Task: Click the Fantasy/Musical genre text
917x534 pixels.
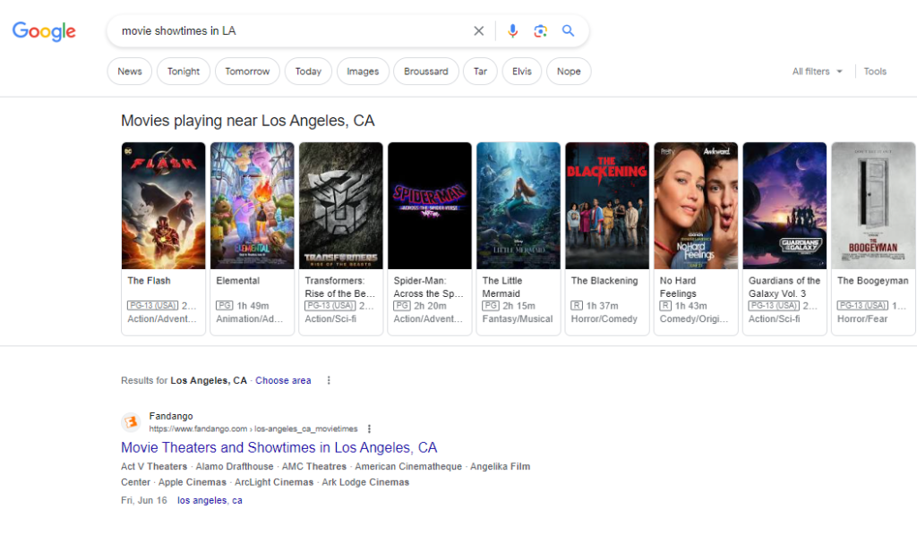Action: [517, 319]
